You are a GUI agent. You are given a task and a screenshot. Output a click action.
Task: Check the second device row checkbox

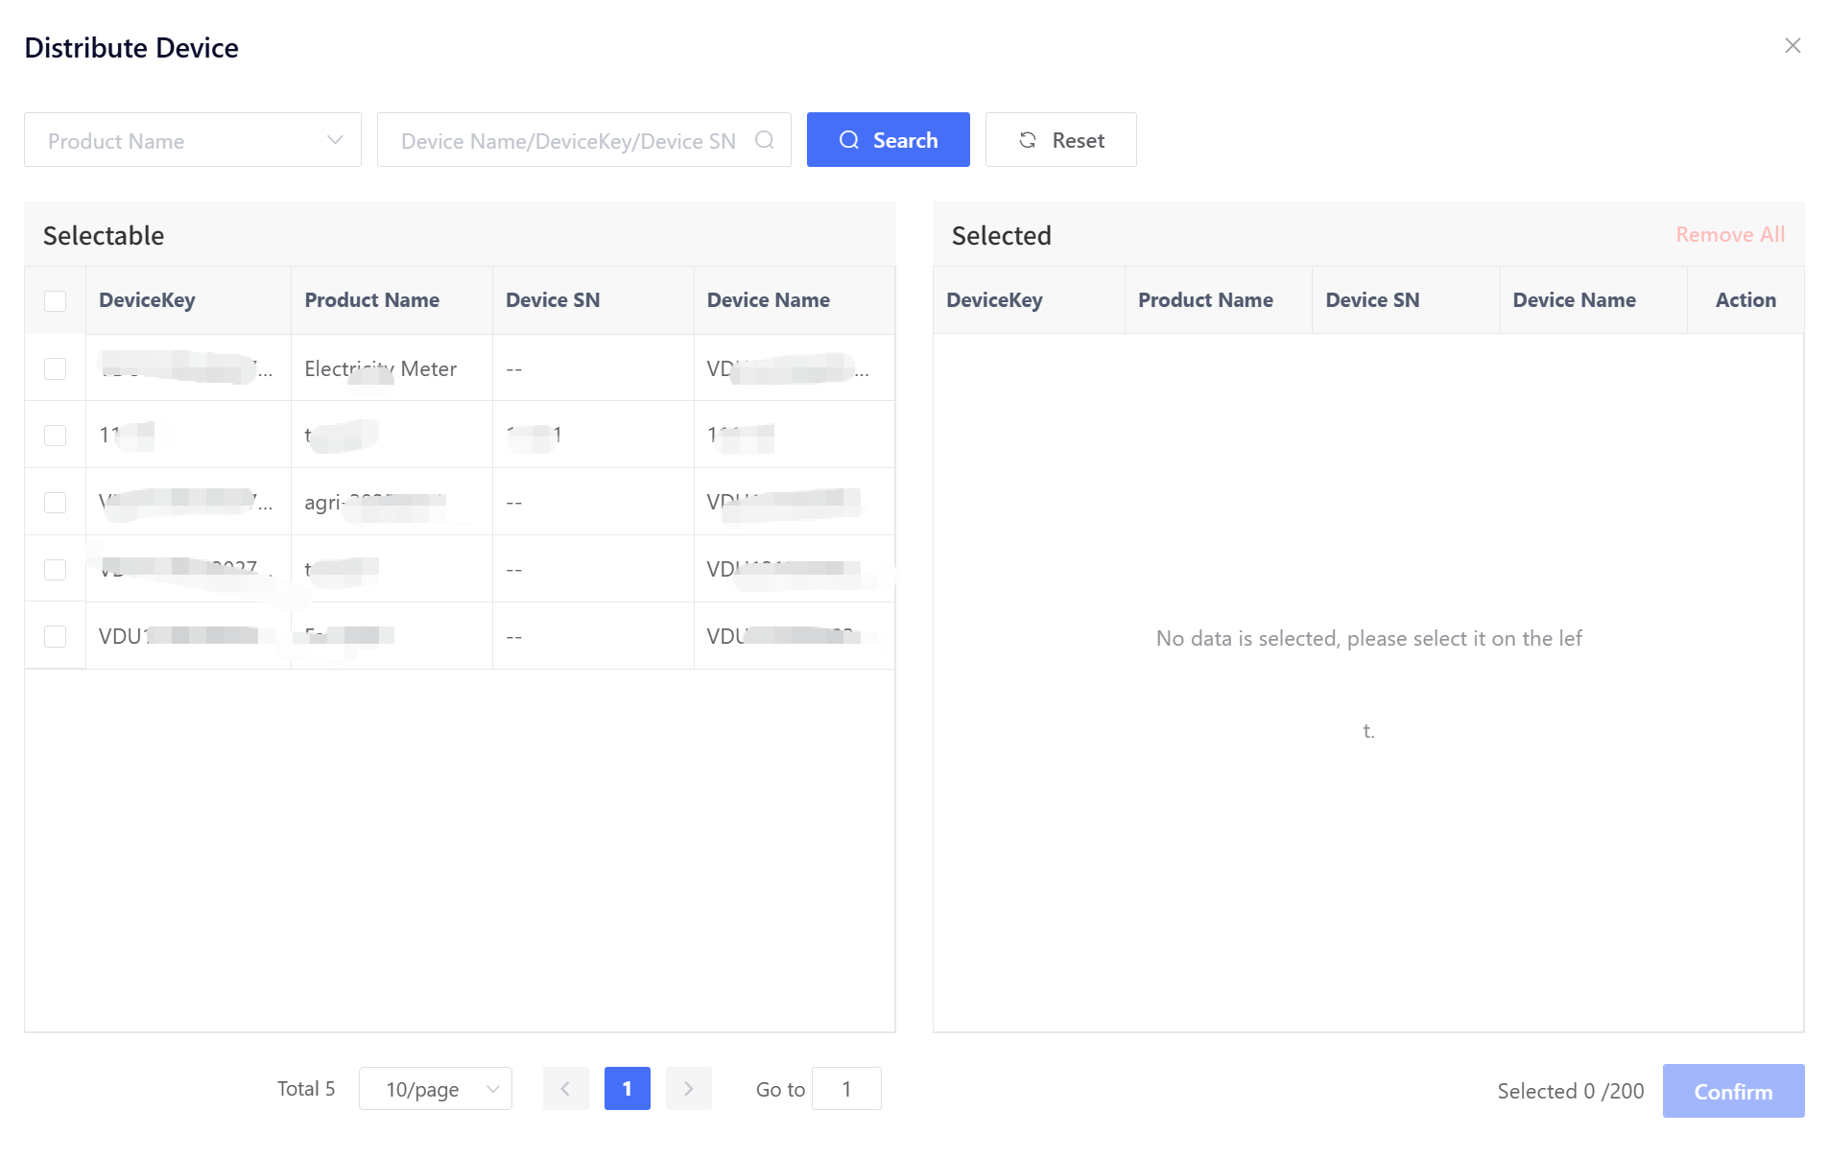coord(56,435)
